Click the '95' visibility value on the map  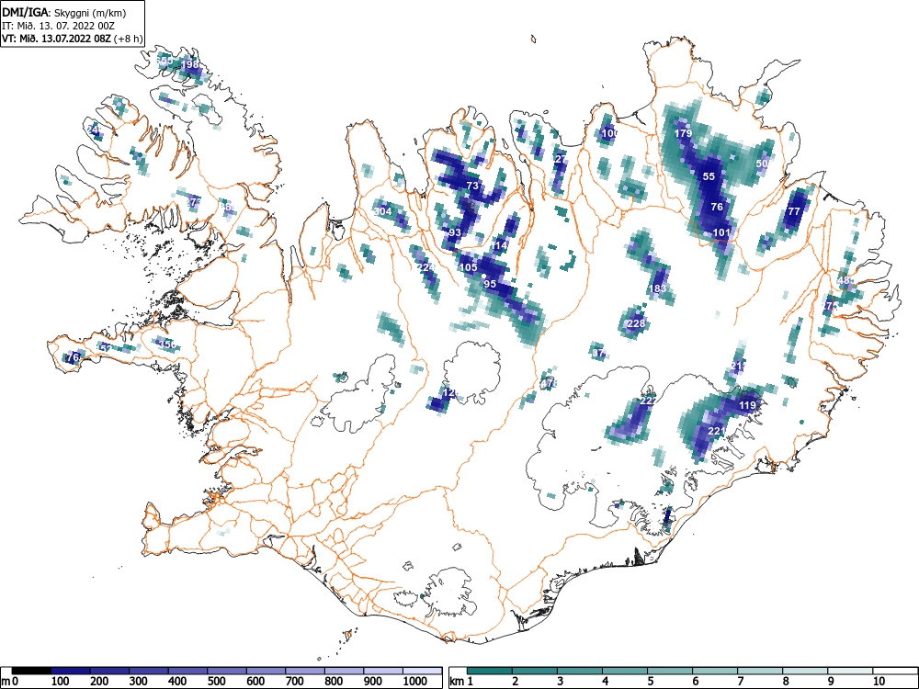490,284
